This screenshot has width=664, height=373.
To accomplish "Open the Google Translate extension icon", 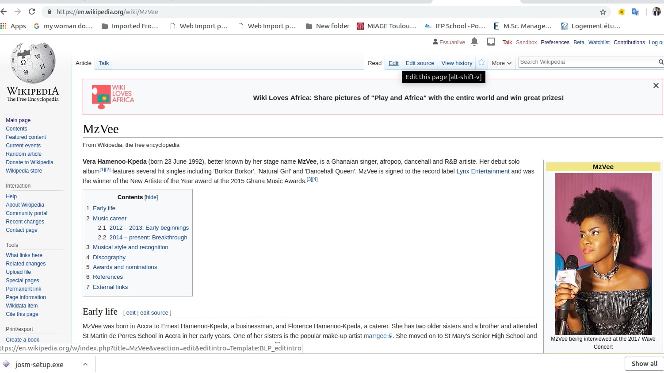I will (636, 12).
